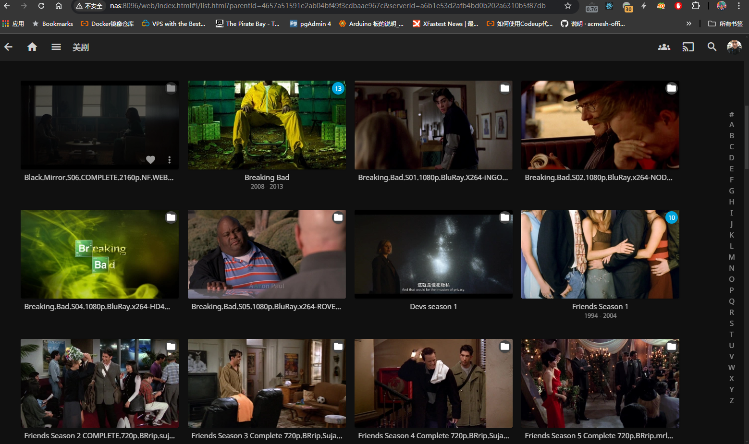The height and width of the screenshot is (444, 749).
Task: Reload the page in browser
Action: (41, 6)
